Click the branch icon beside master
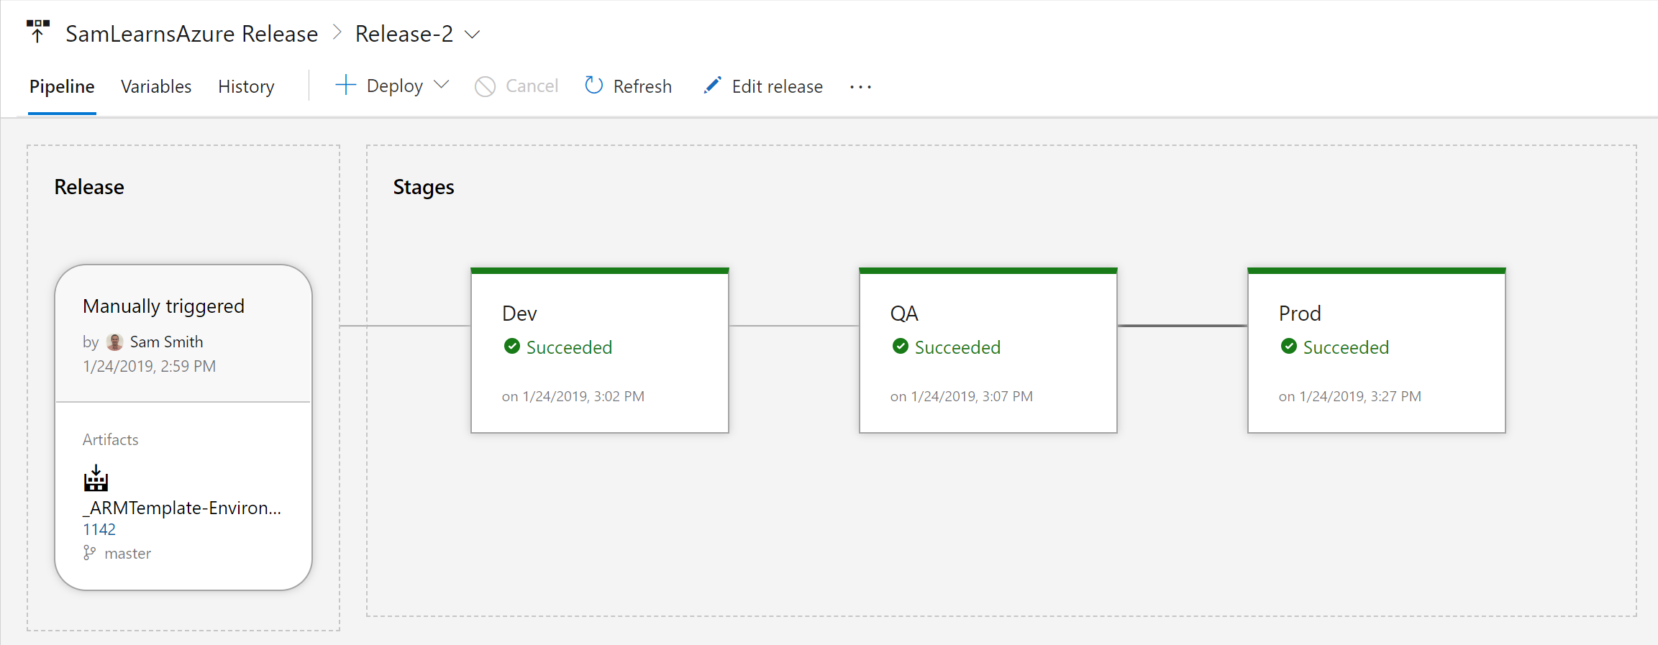Image resolution: width=1658 pixels, height=645 pixels. (89, 553)
